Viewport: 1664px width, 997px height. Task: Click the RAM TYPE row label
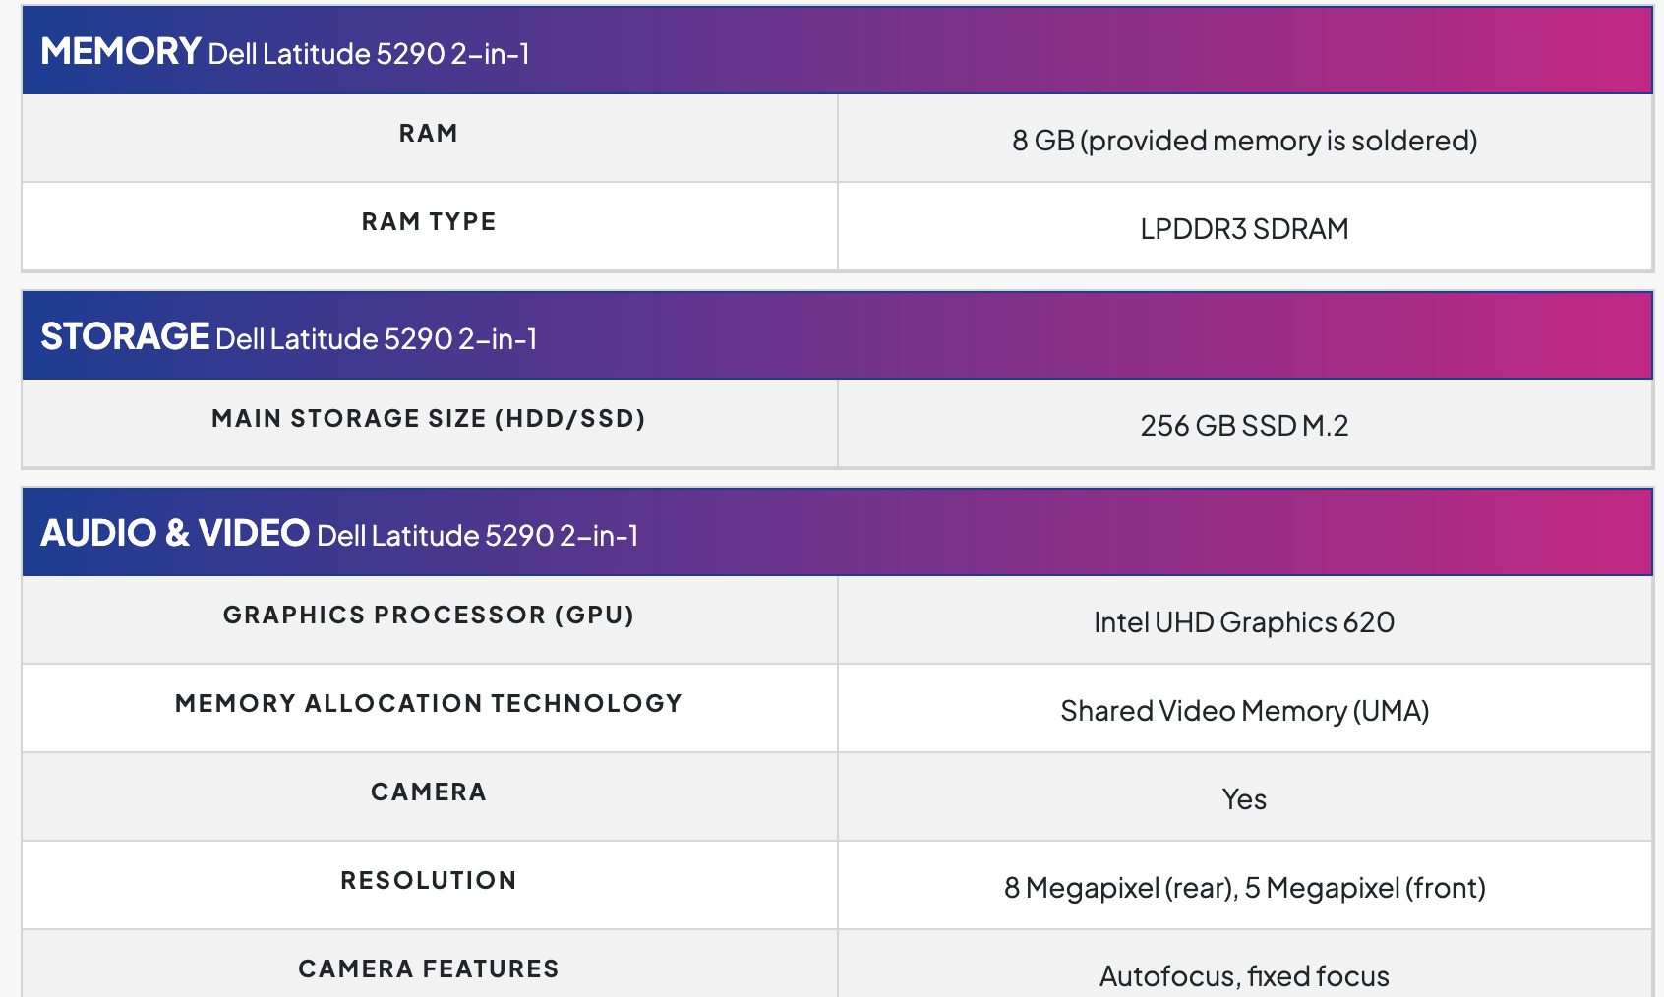point(429,222)
